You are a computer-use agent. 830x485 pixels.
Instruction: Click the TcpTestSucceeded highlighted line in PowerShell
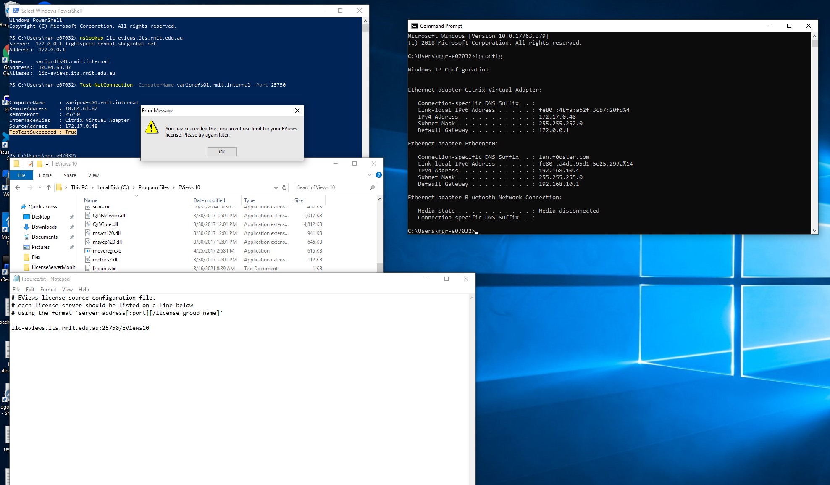(43, 132)
